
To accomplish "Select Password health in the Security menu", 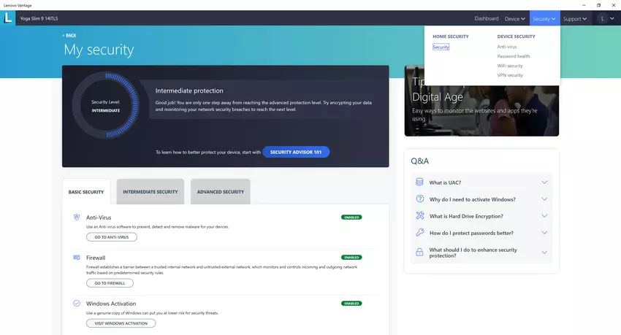I will pos(514,56).
